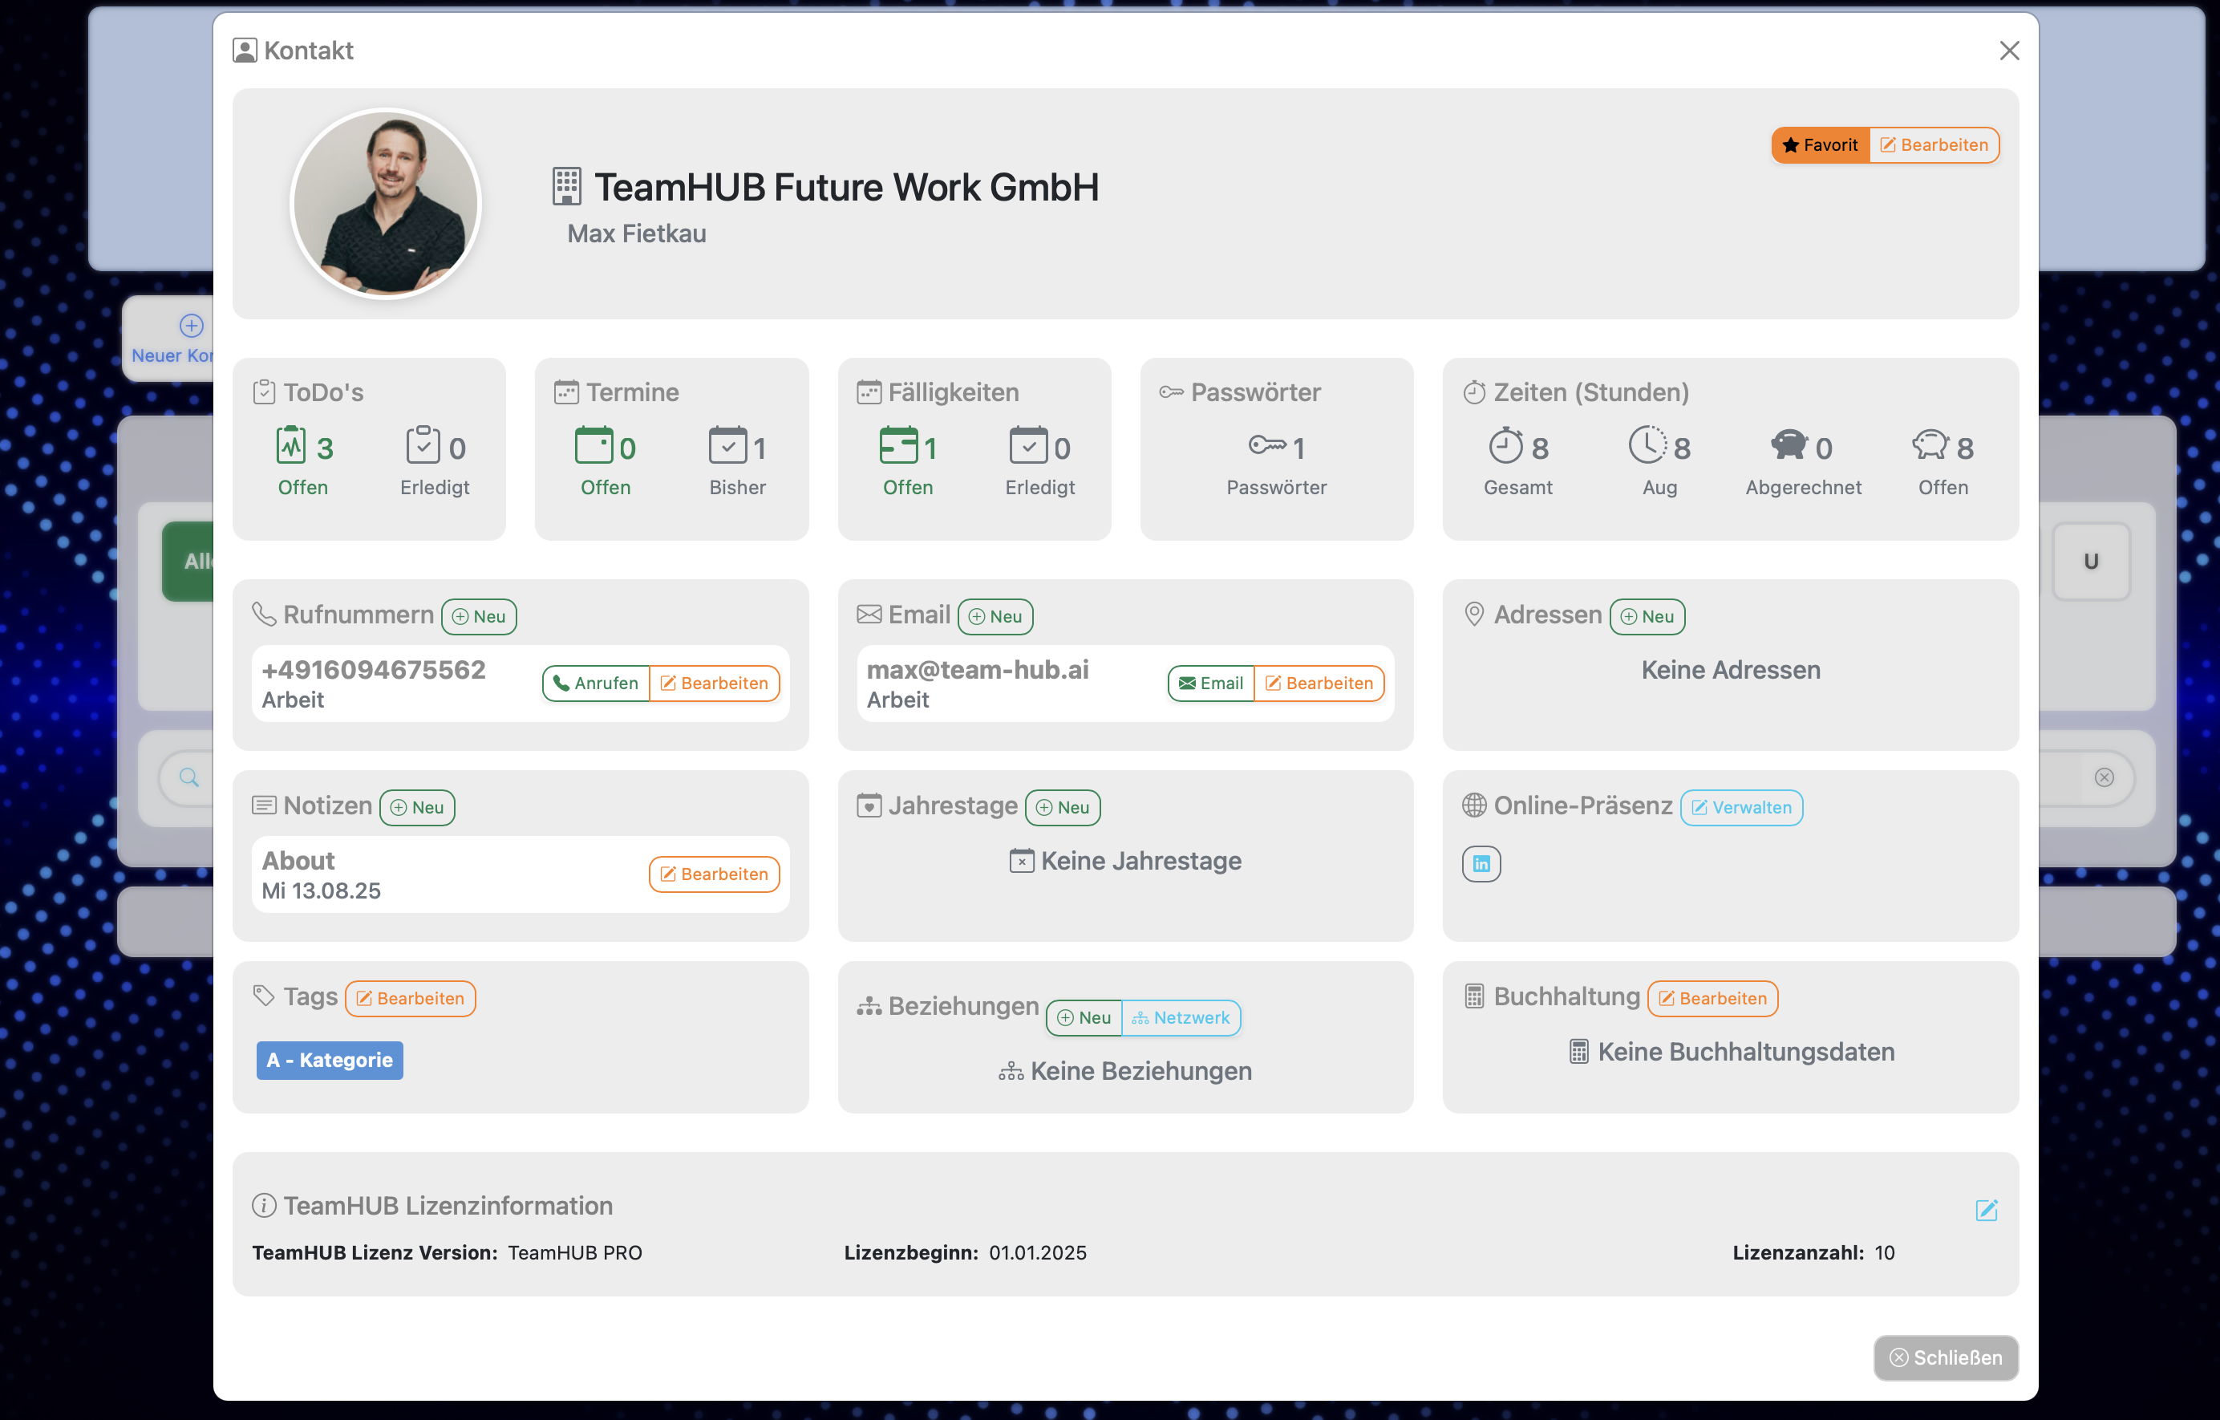Click the search icon in the background window
The image size is (2220, 1420).
pyautogui.click(x=189, y=777)
